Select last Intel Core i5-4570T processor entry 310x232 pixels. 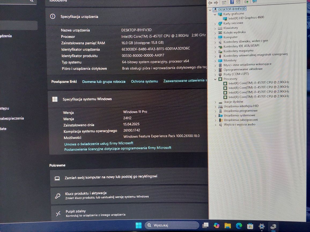(259, 97)
